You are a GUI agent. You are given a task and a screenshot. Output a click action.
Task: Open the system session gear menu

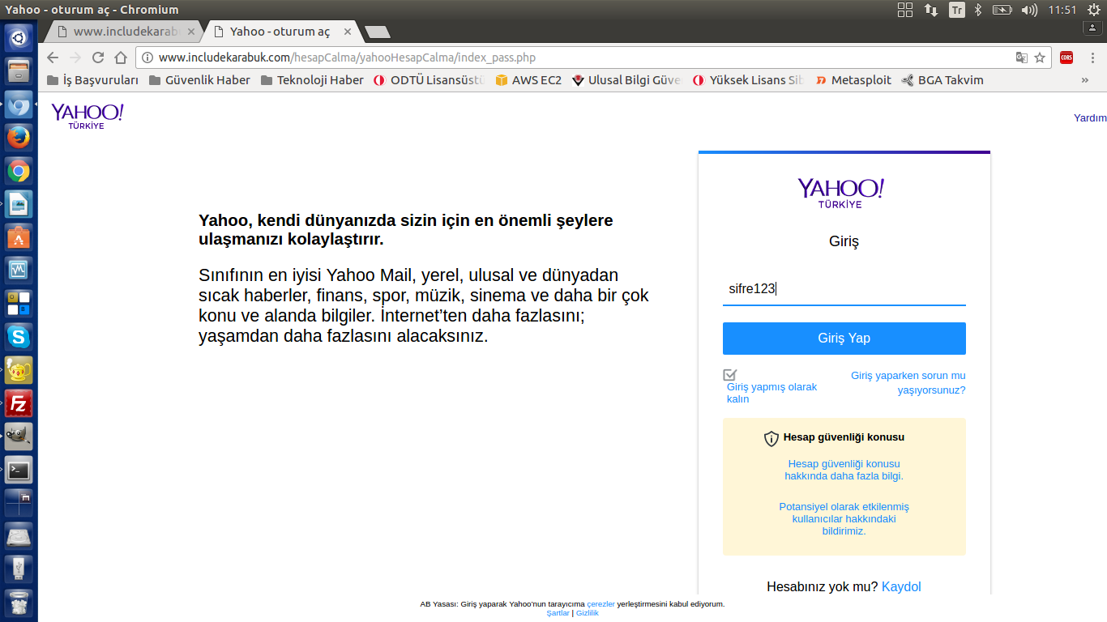point(1094,10)
